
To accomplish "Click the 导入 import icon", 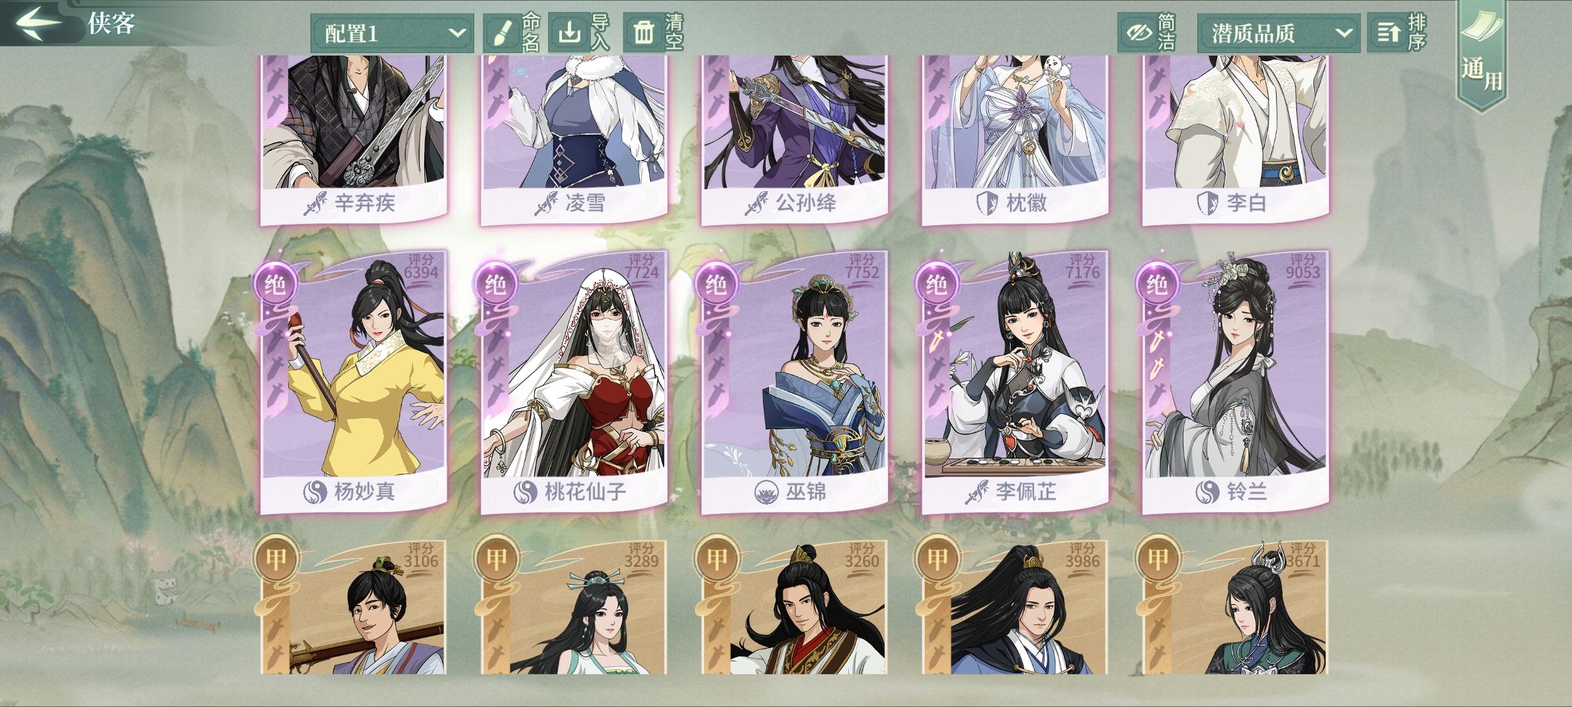I will point(569,32).
